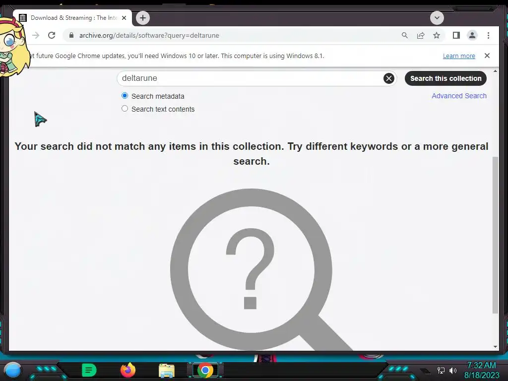Click the volume speaker tray icon
The height and width of the screenshot is (381, 508).
(x=453, y=370)
